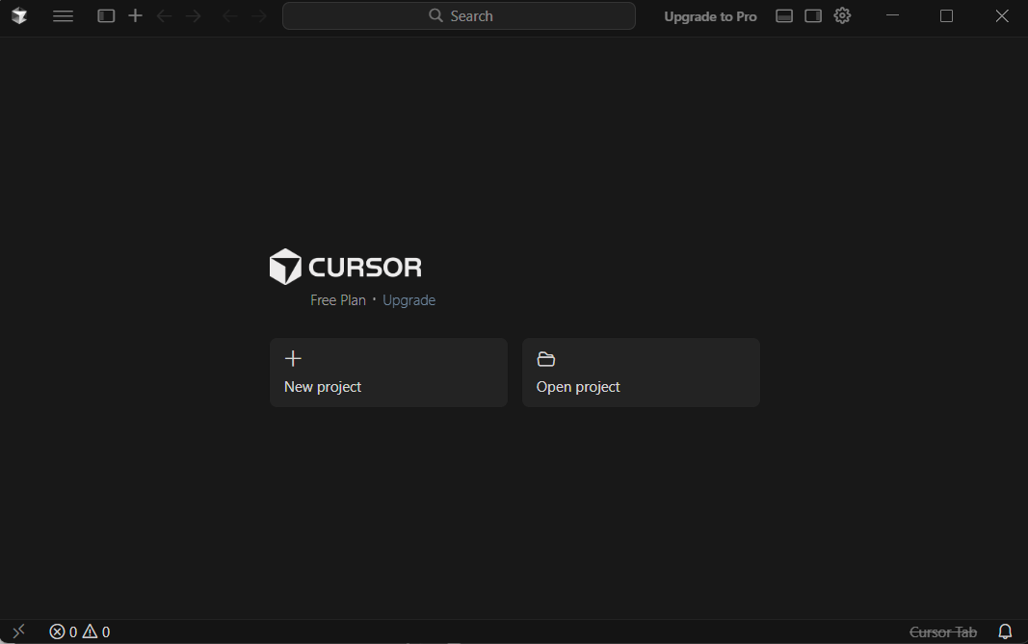Click the plus icon on New project card

coord(293,358)
